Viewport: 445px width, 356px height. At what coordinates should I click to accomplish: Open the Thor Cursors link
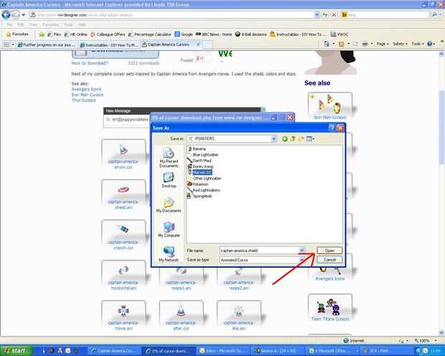tap(83, 100)
